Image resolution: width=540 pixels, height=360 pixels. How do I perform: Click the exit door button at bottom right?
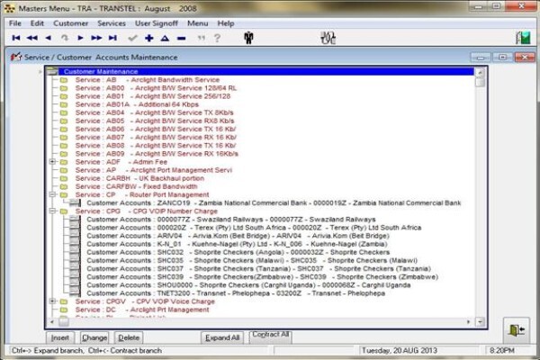(x=517, y=330)
